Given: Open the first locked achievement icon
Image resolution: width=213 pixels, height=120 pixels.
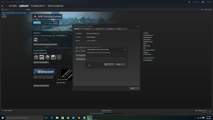Looking at the screenshot, I should (36, 57).
